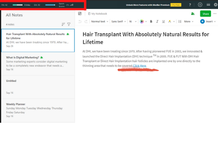Close the MozBar toolbar
The image size is (218, 147).
pyautogui.click(x=216, y=5)
